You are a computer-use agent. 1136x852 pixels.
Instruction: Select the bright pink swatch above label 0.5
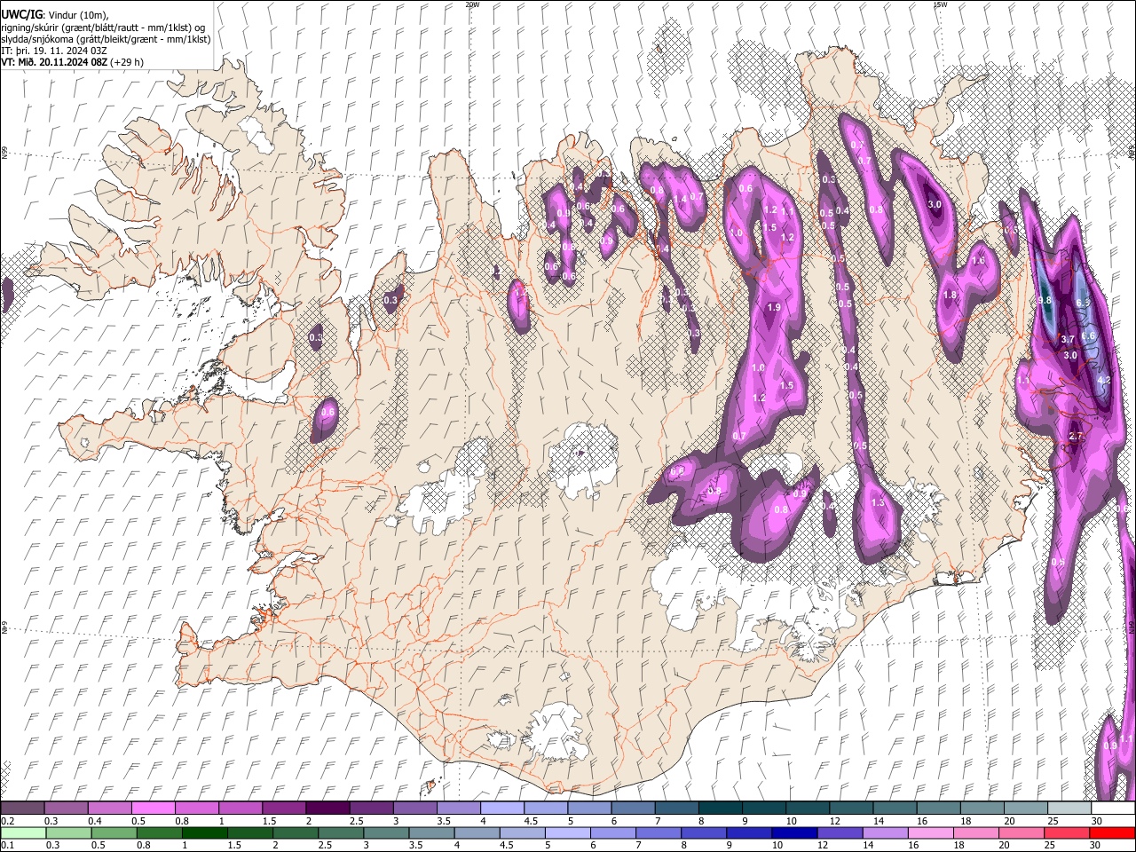tap(153, 808)
